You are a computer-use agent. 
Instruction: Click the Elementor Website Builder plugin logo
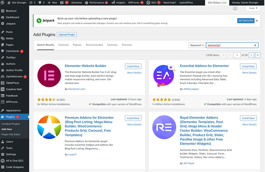pos(49,75)
